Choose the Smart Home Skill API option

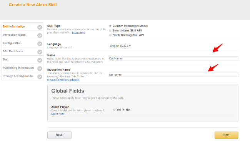pos(110,31)
